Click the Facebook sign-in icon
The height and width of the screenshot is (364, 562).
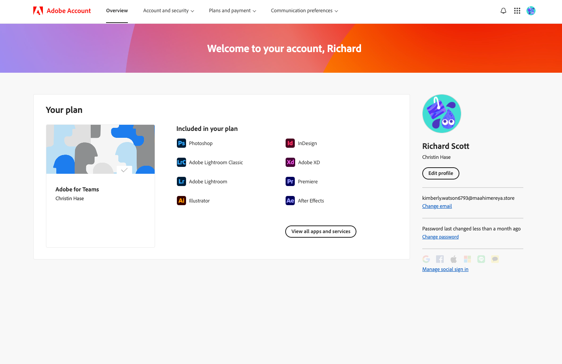tap(440, 259)
